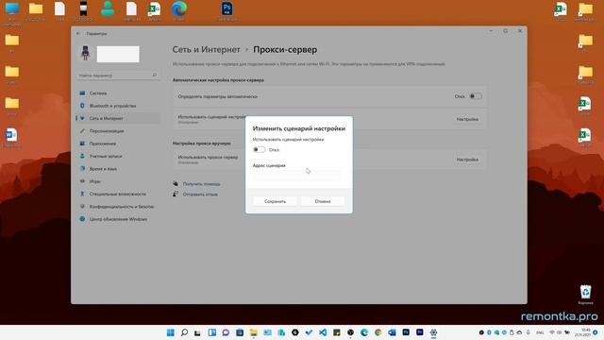Click the taskbar Search icon

[x=184, y=332]
